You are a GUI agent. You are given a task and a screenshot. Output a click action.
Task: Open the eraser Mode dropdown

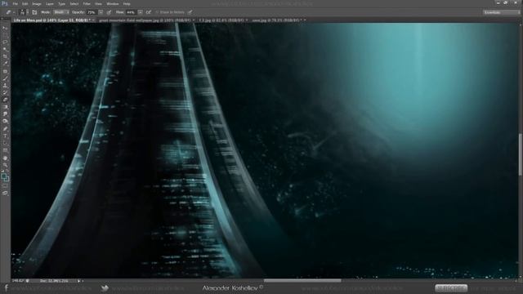pos(61,12)
